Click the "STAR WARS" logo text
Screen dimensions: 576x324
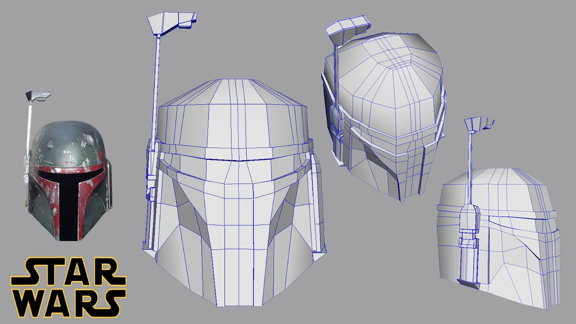(69, 288)
